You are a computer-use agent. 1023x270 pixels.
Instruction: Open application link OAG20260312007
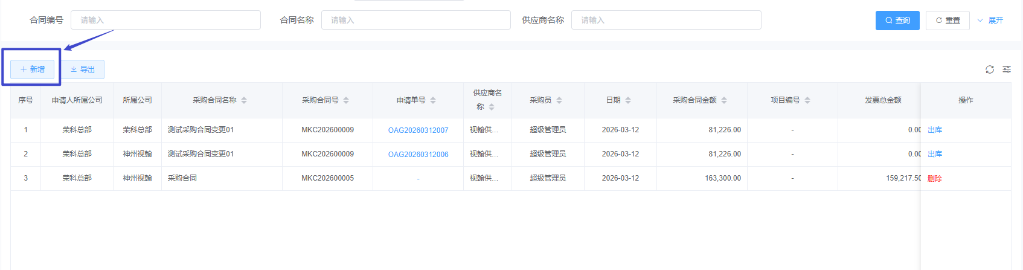(418, 130)
